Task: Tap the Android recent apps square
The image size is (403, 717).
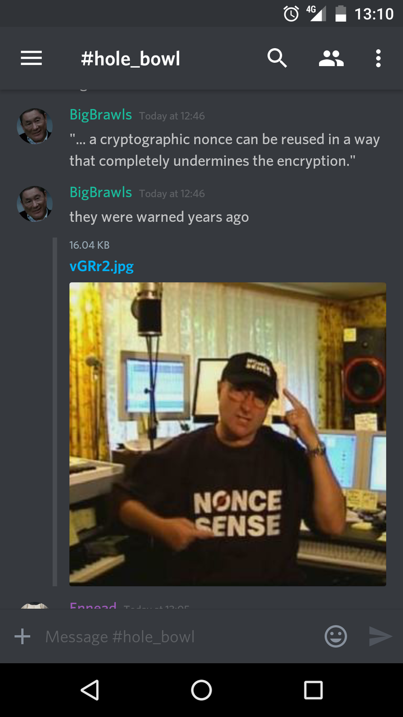Action: click(313, 690)
